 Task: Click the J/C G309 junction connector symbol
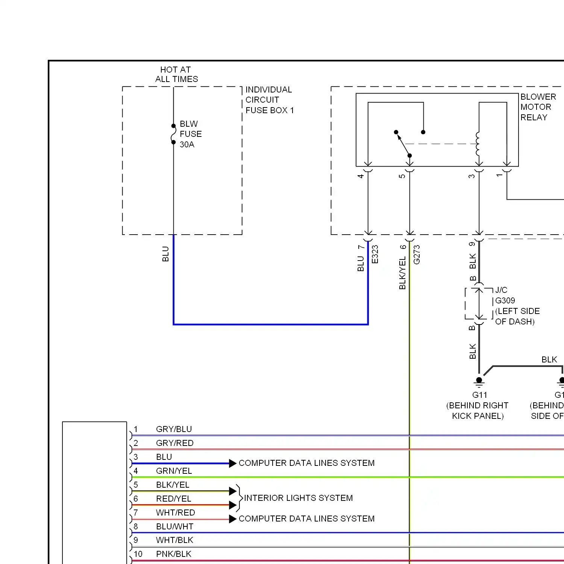coord(479,304)
